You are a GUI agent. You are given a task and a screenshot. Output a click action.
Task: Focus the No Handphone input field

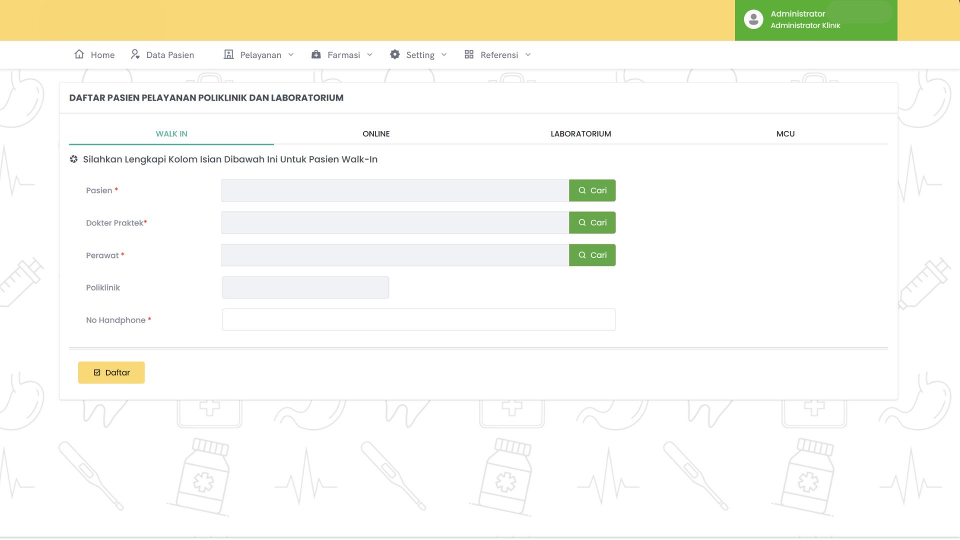(x=418, y=320)
